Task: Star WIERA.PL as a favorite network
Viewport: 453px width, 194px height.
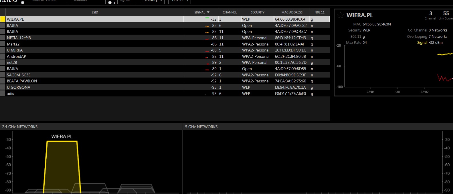Action: [340, 15]
